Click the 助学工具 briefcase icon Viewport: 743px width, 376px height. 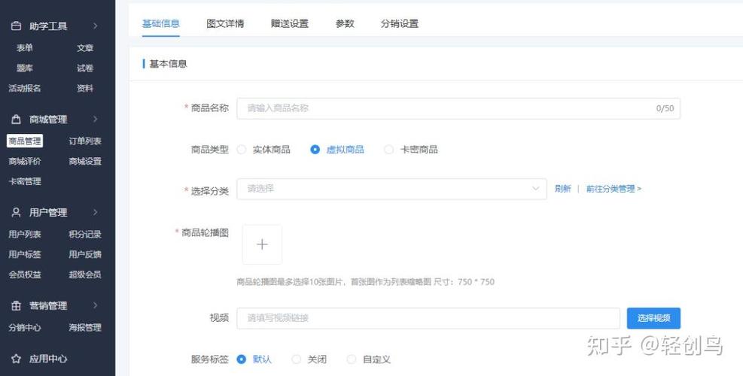[x=16, y=26]
